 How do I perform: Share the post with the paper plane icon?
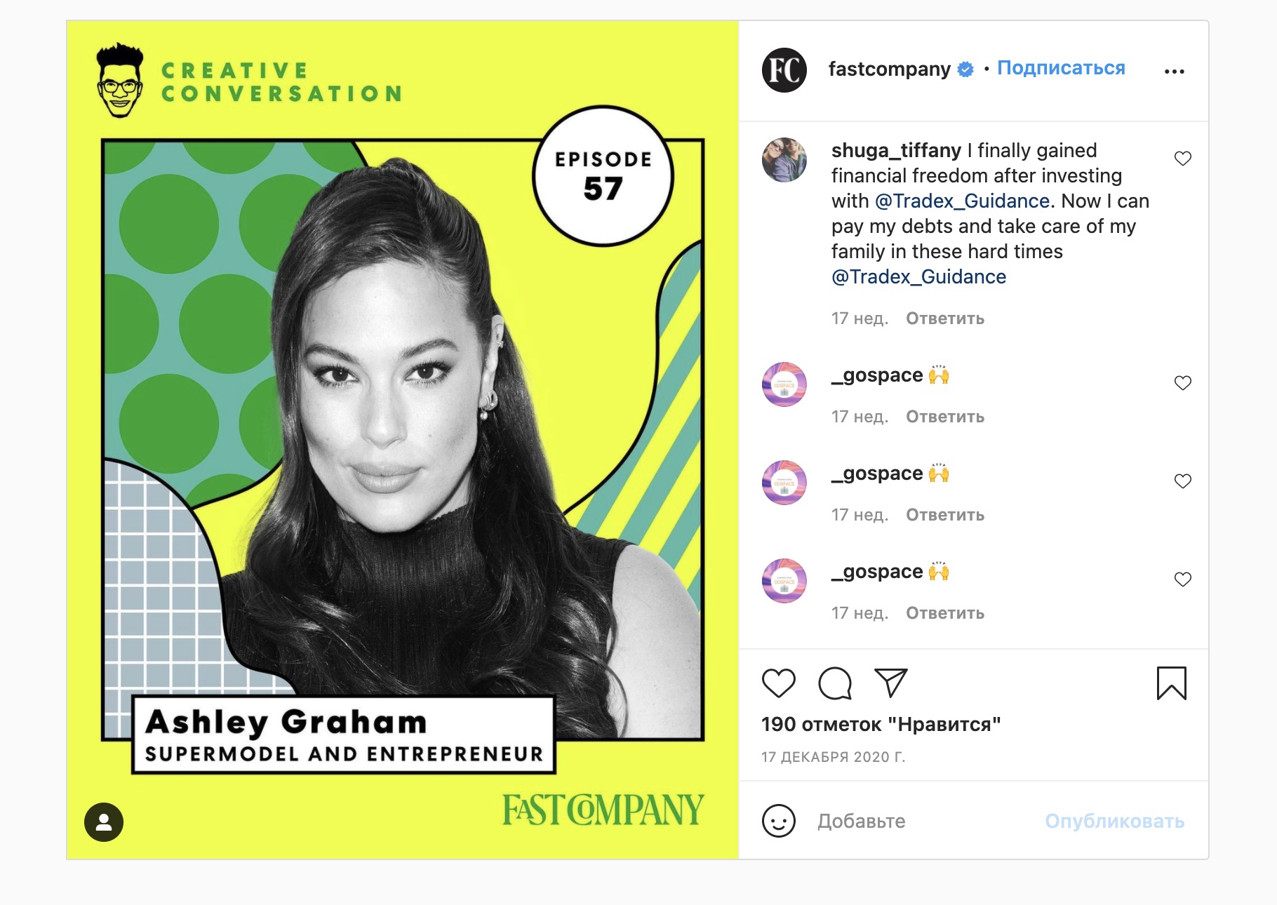pos(891,683)
